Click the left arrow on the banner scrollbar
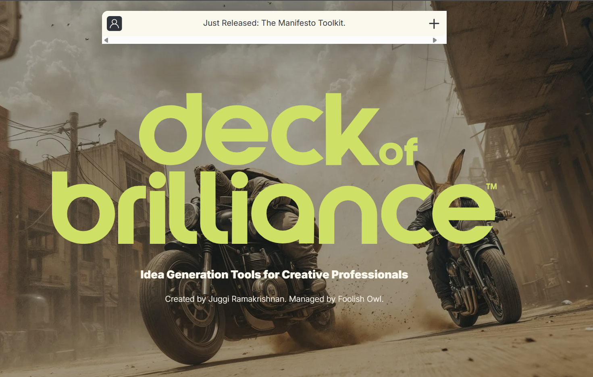Viewport: 593px width, 377px height. click(x=106, y=40)
